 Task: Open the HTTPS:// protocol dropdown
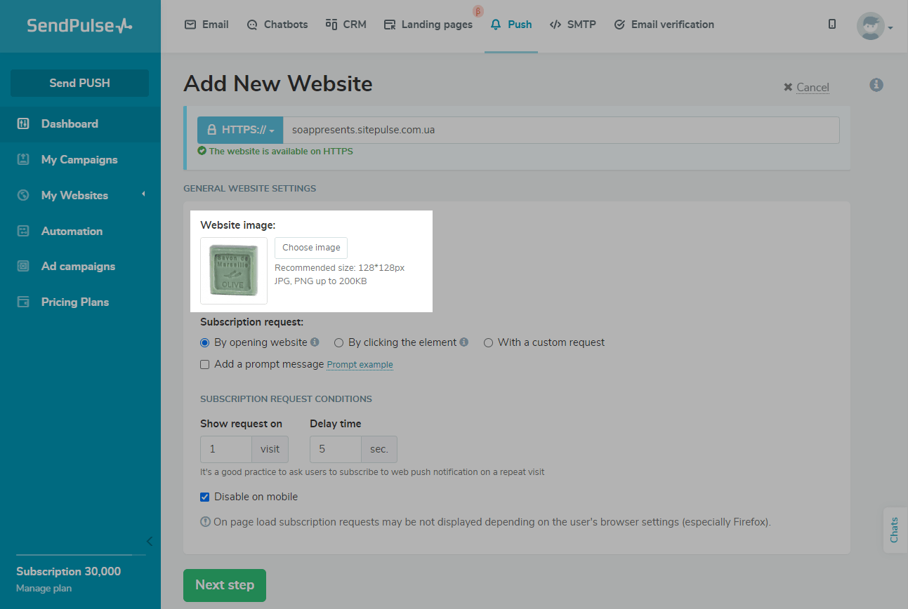240,130
